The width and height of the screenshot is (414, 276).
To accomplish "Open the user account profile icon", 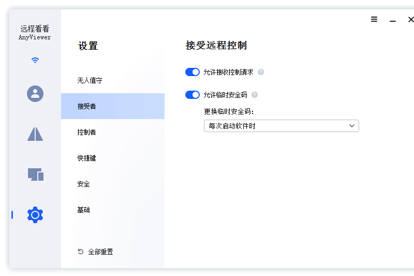I will tap(35, 94).
